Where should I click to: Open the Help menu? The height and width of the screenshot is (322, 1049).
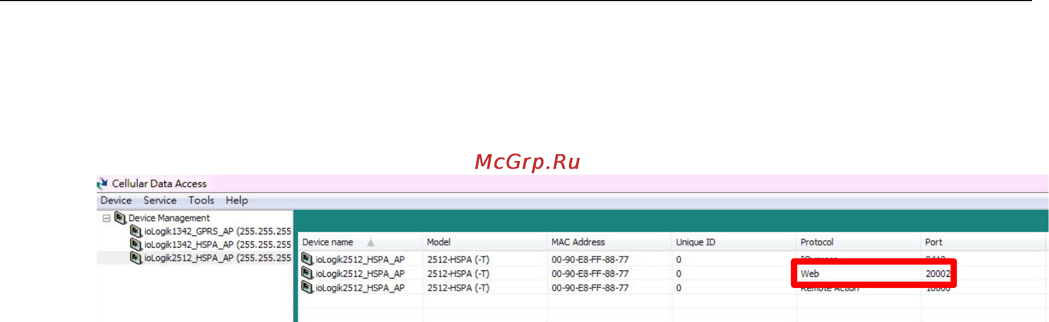(237, 200)
